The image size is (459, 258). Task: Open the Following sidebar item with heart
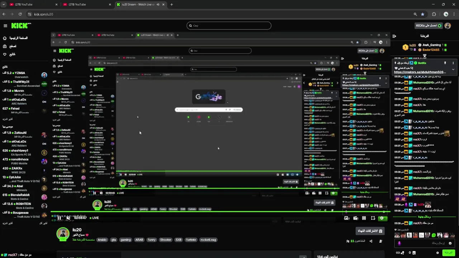tap(9, 54)
